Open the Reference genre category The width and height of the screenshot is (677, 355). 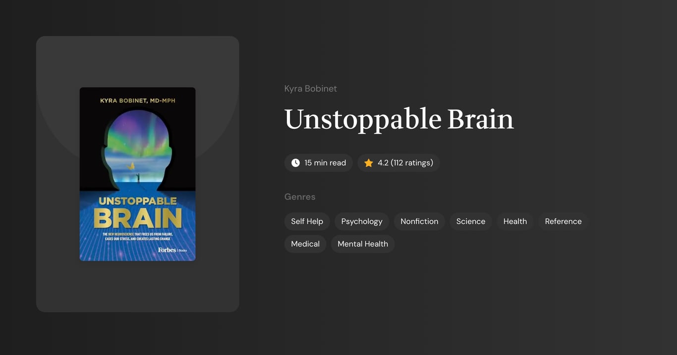563,221
